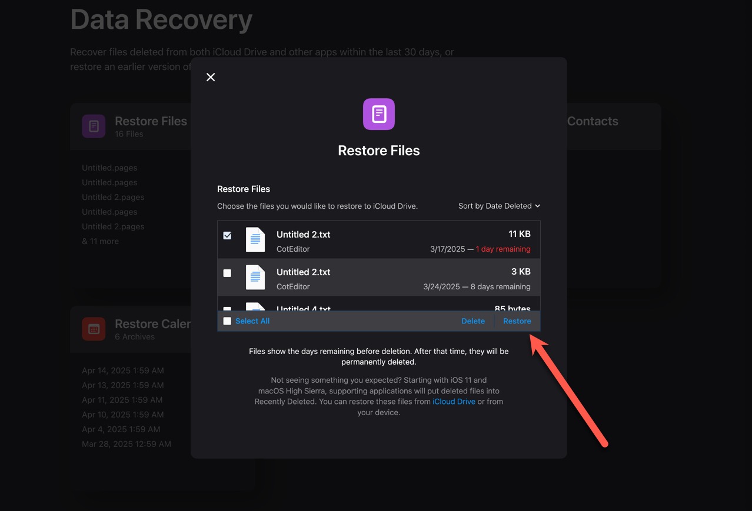Check the 3 KB Untitled 2.txt file
Screen dimensions: 752x511
227,272
